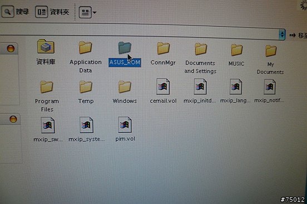This screenshot has height=204, width=307.
Task: Click the cemail.vol file name
Action: (163, 101)
